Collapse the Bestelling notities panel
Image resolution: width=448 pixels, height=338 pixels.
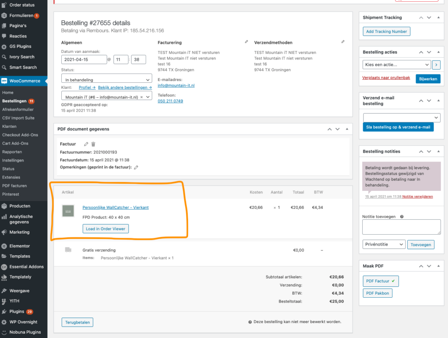click(x=438, y=151)
